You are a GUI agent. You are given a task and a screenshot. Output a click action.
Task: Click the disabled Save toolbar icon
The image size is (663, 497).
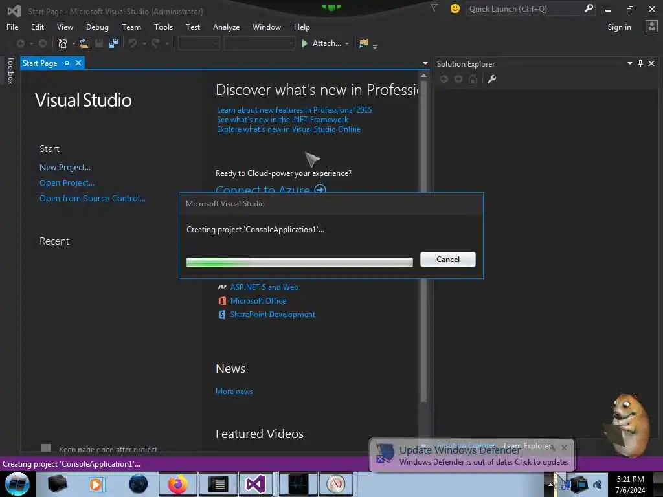point(99,43)
